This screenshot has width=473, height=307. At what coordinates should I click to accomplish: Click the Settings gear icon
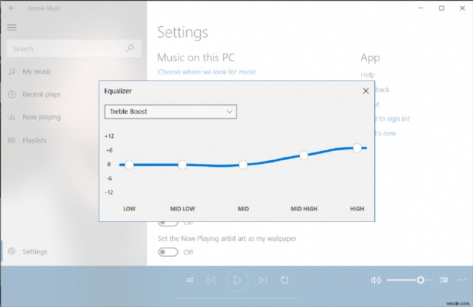[x=11, y=251]
